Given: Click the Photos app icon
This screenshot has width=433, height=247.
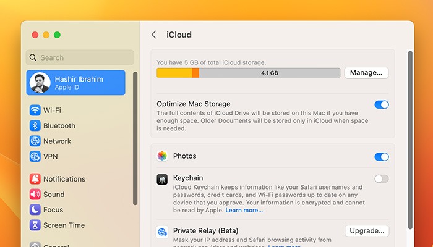Looking at the screenshot, I should (x=162, y=156).
